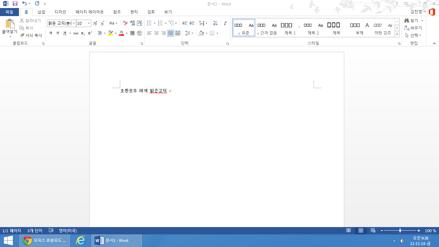Image resolution: width=439 pixels, height=247 pixels.
Task: Open borders dropdown arrow
Action: pyautogui.click(x=217, y=33)
